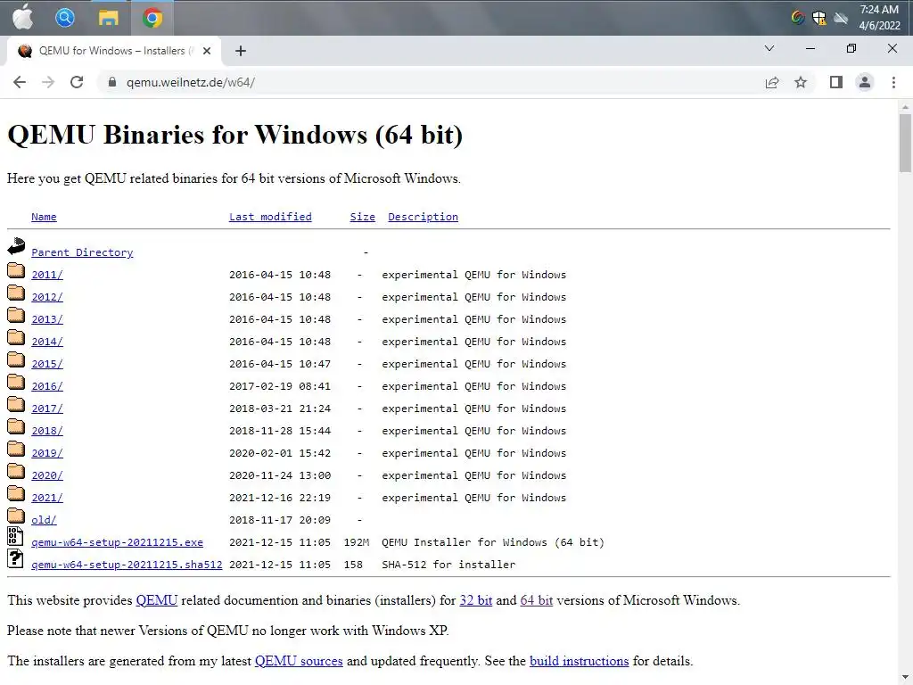Click the folder icon next to 2021/

coord(16,493)
